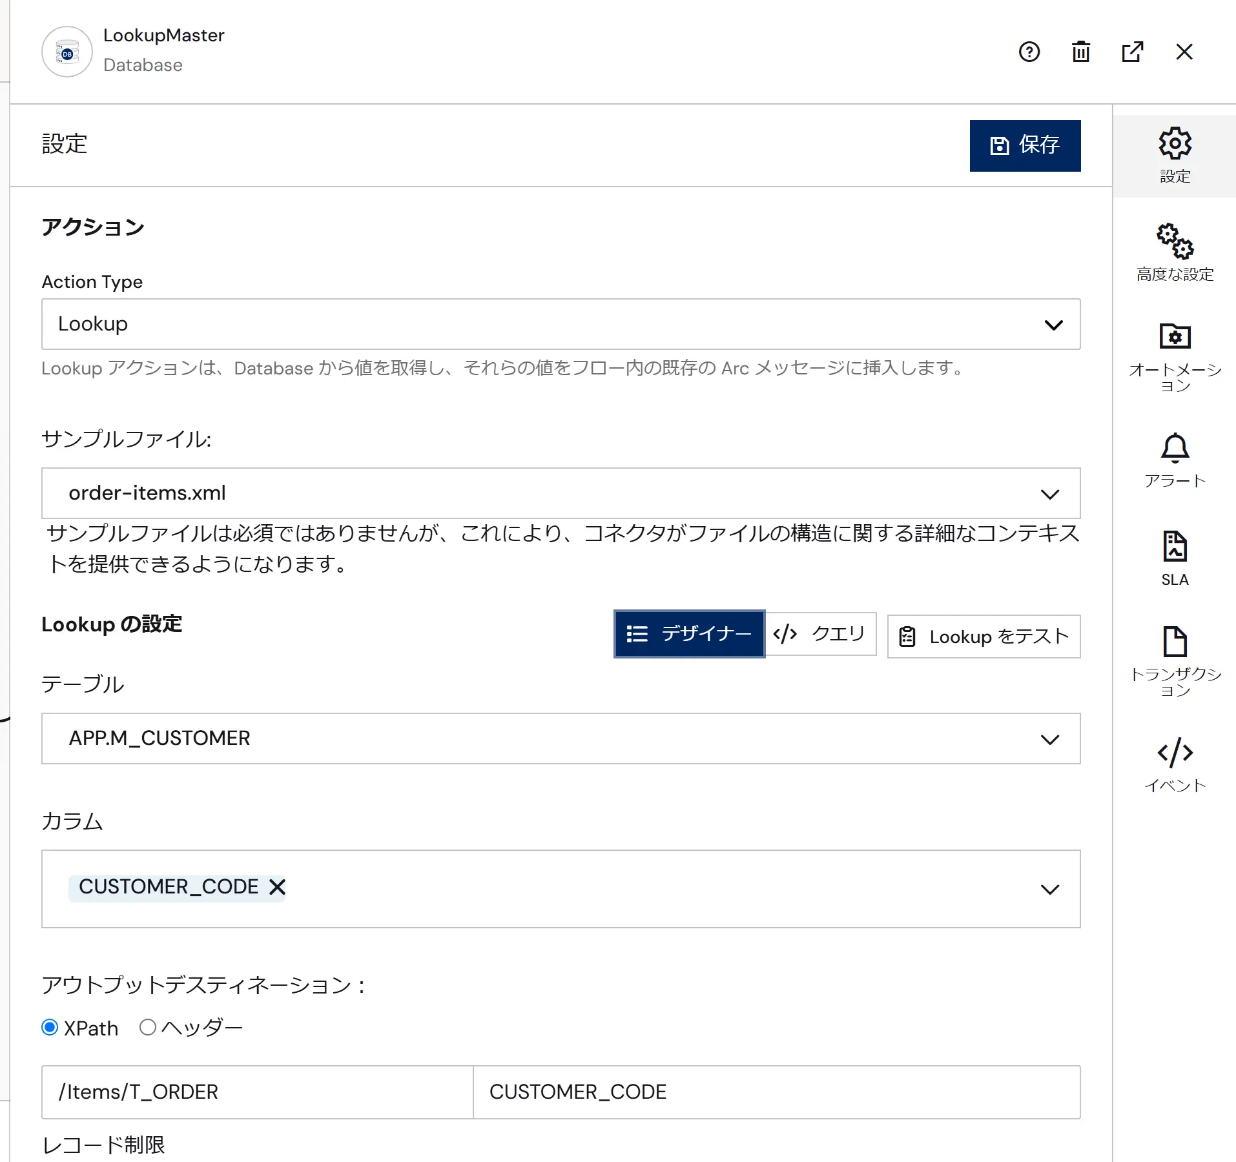The height and width of the screenshot is (1162, 1236).
Task: Open the アラート sidebar tab
Action: click(x=1175, y=461)
